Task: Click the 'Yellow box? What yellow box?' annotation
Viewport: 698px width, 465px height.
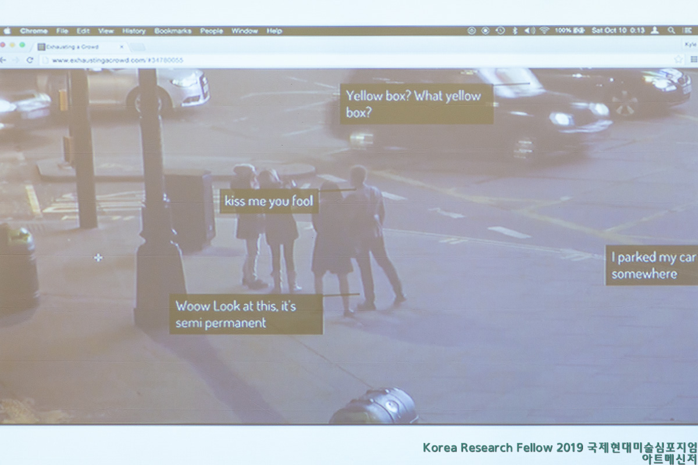Action: (x=416, y=104)
